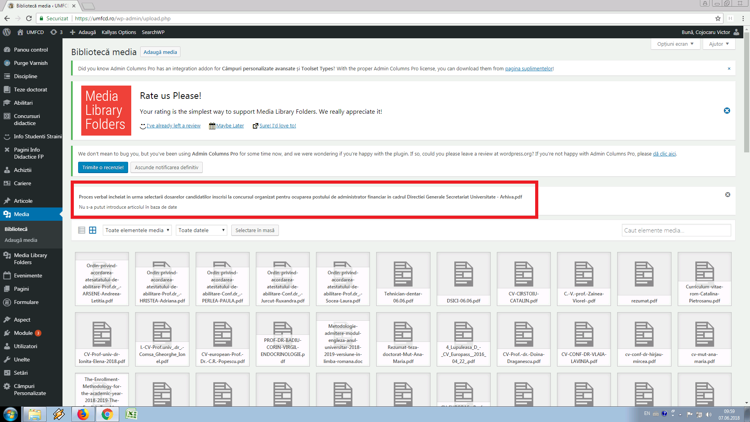Close the Admin Columns Pro addon notice
Image resolution: width=750 pixels, height=422 pixels.
(729, 69)
